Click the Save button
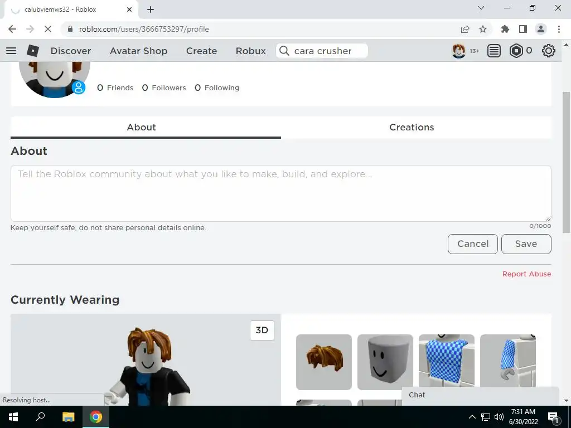571x428 pixels. 526,244
